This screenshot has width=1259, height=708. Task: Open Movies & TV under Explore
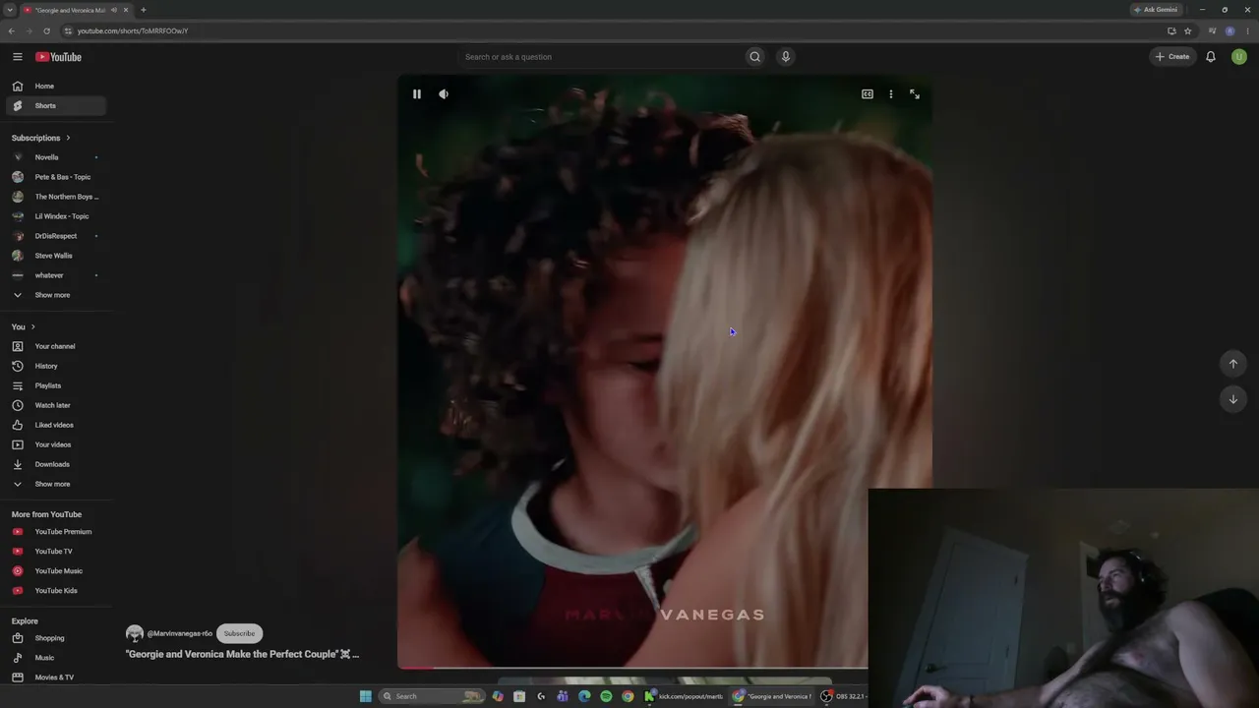(55, 678)
